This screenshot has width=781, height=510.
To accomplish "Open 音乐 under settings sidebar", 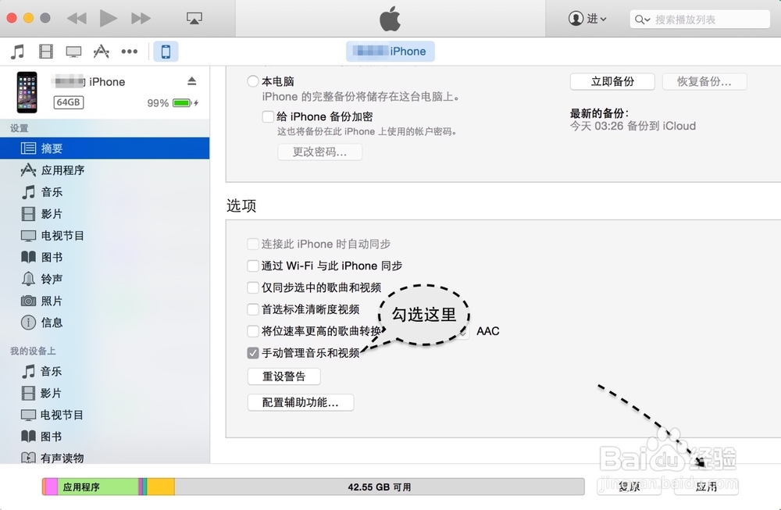I will pos(105,192).
